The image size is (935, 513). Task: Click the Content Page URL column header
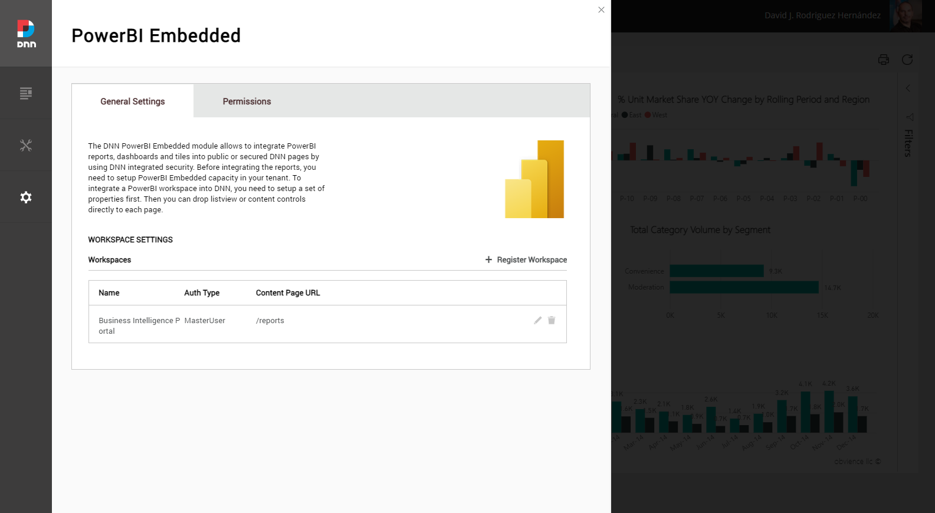click(x=288, y=293)
